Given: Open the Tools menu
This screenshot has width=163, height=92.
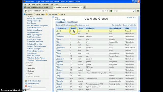Looking at the screenshot, I should (52, 4).
